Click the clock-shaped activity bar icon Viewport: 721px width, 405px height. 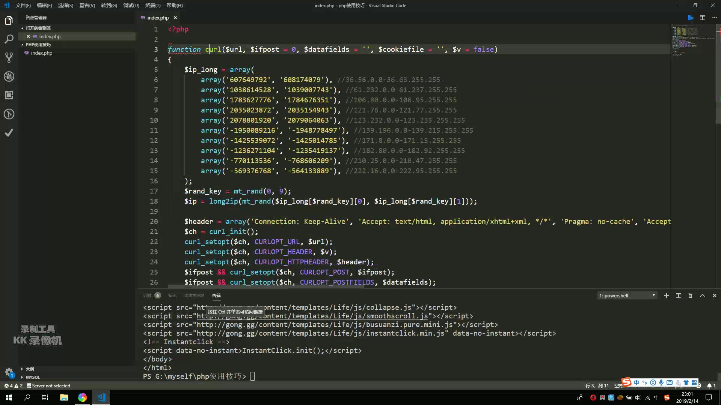click(9, 114)
